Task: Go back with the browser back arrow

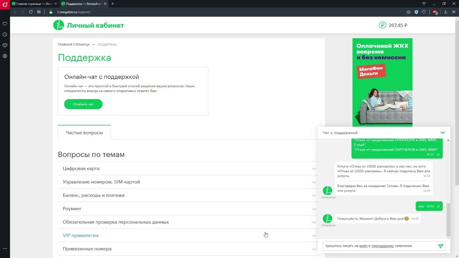Action: pyautogui.click(x=15, y=12)
